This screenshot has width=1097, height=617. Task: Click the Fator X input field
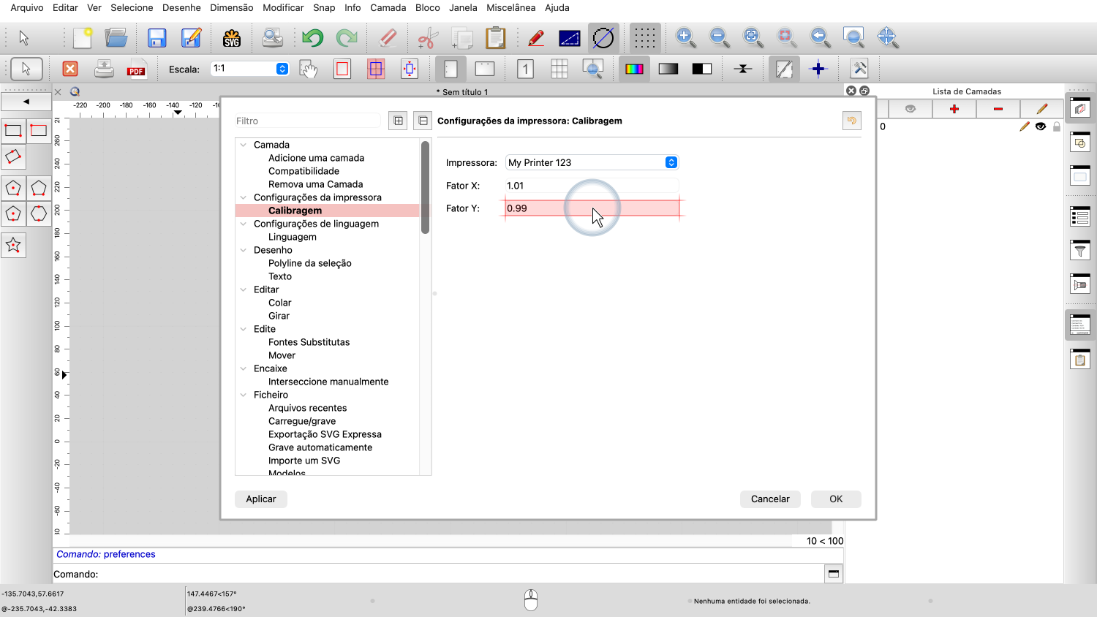(x=592, y=186)
